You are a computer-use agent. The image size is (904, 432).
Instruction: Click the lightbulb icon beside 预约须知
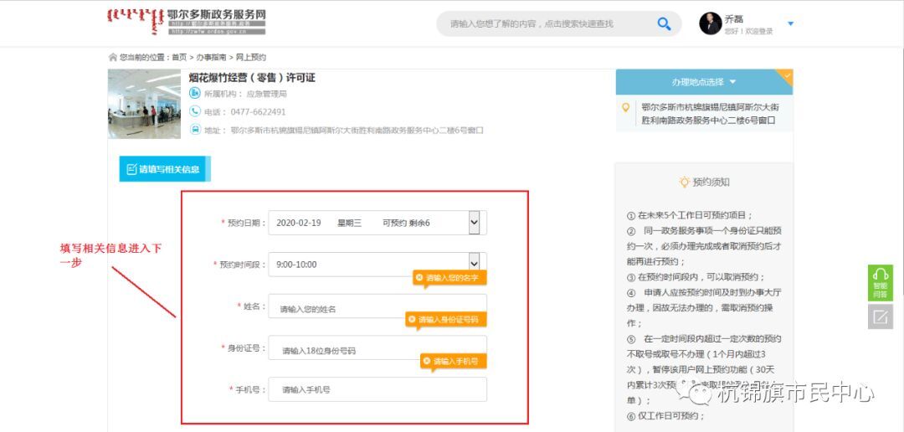[684, 182]
